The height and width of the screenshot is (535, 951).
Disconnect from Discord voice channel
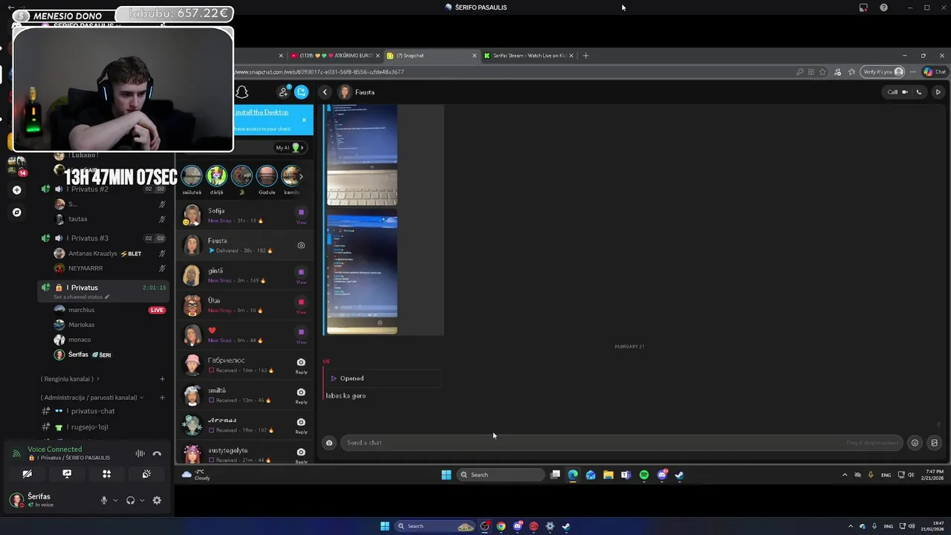click(x=157, y=453)
